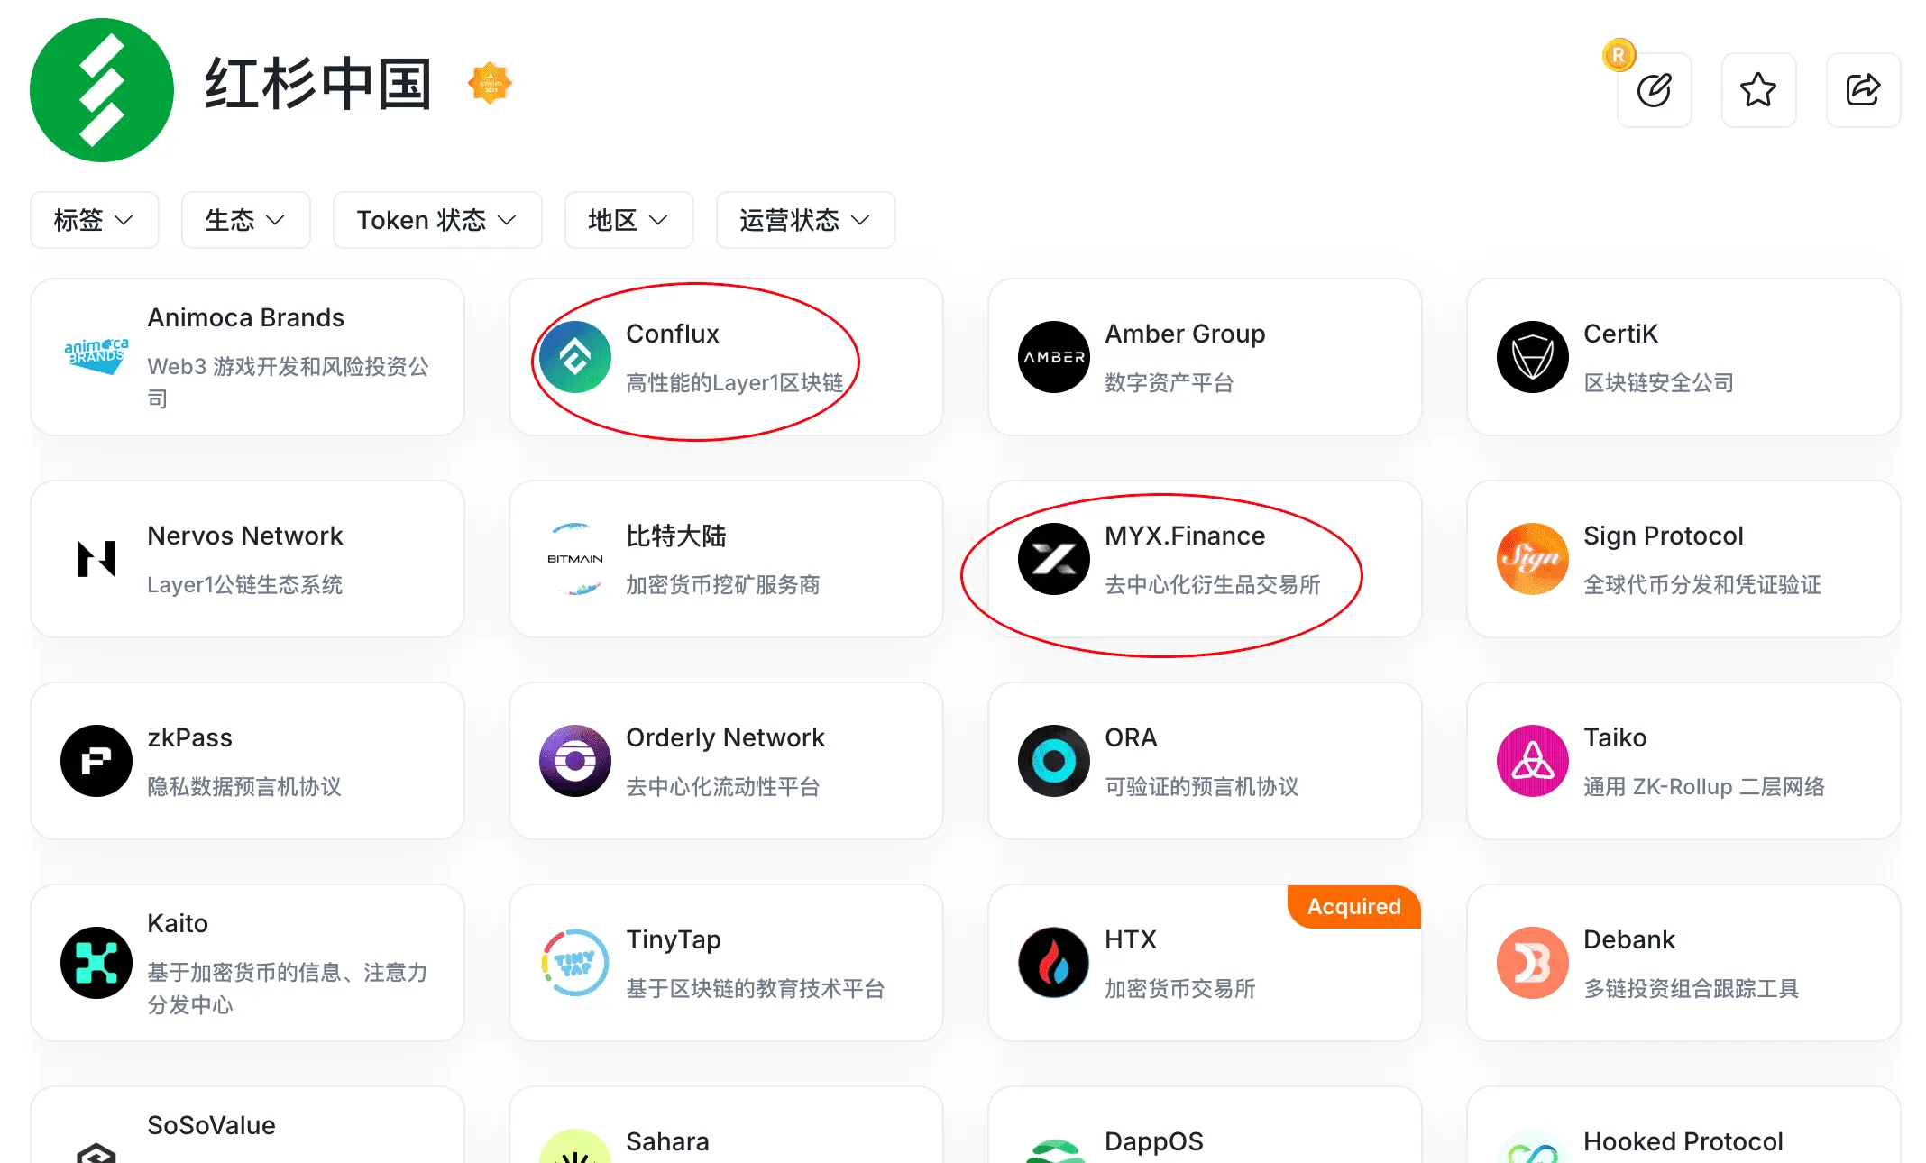Click the Sign Protocol logo
Screen dimensions: 1926x1163
click(x=1533, y=559)
